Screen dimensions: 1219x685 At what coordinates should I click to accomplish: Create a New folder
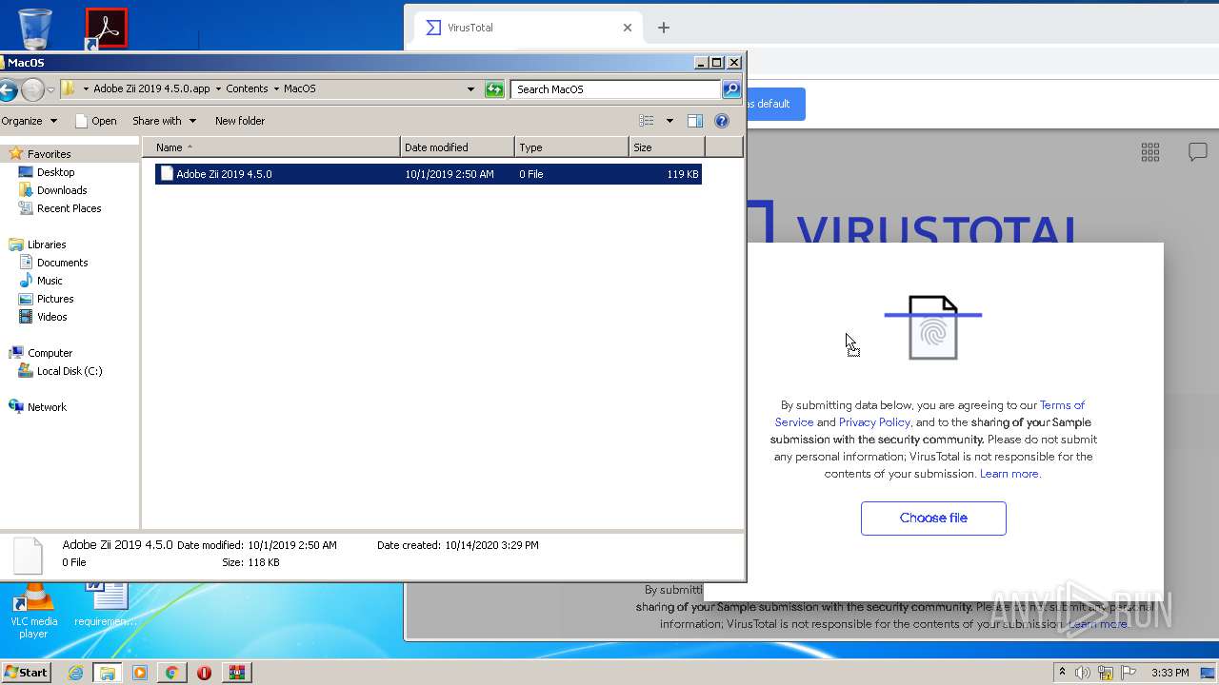click(240, 121)
